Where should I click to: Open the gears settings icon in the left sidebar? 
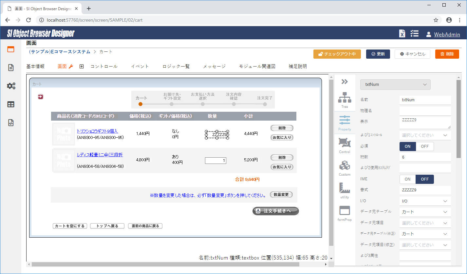(x=11, y=86)
